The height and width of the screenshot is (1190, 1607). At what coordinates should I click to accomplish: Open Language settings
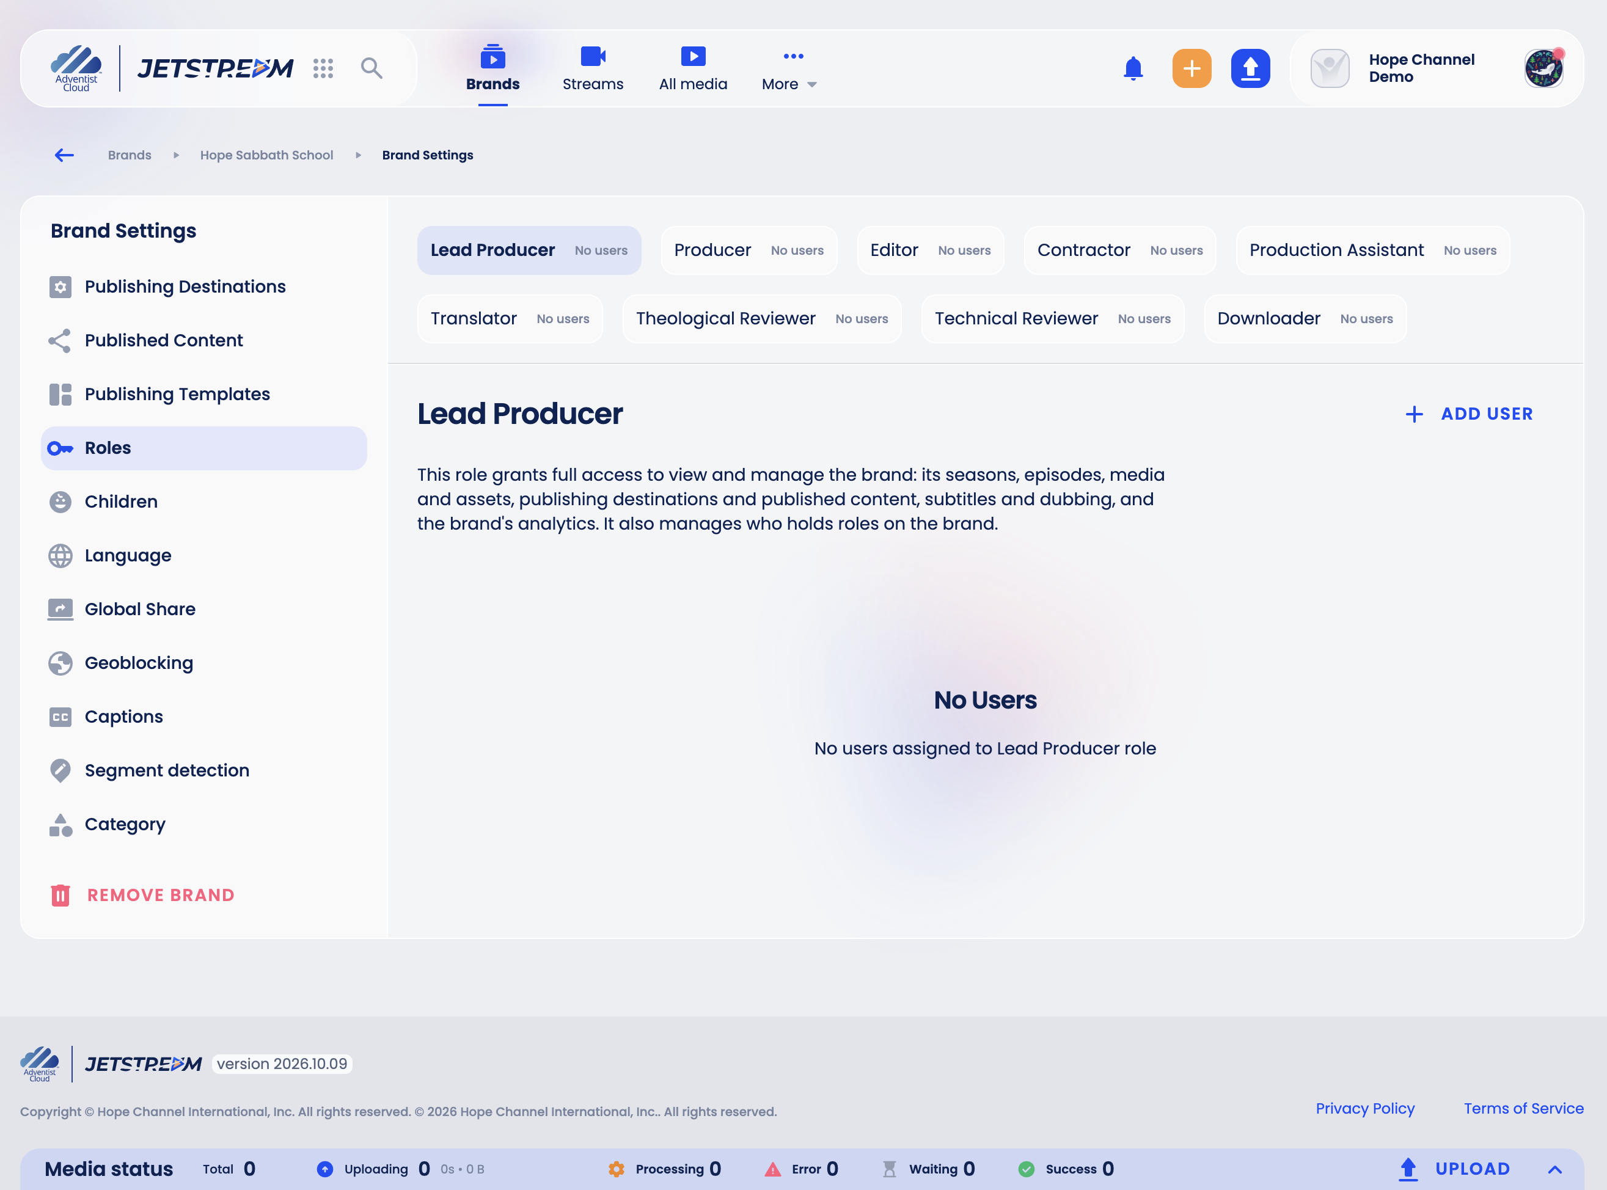click(x=204, y=555)
